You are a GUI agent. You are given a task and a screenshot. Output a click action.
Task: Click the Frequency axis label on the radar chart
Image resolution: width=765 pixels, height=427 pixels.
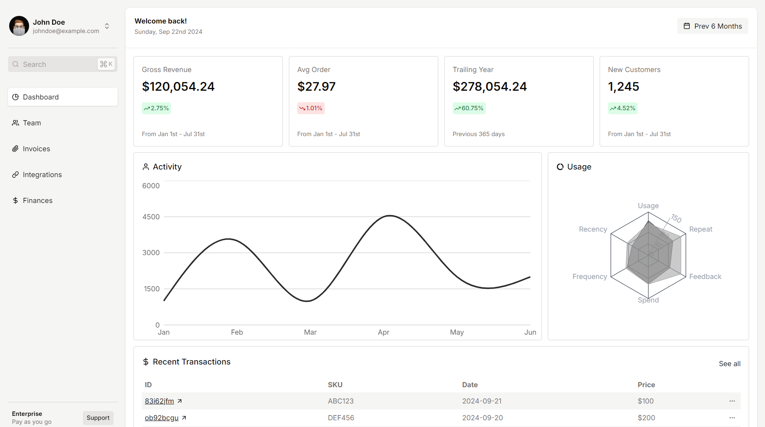[x=590, y=277]
